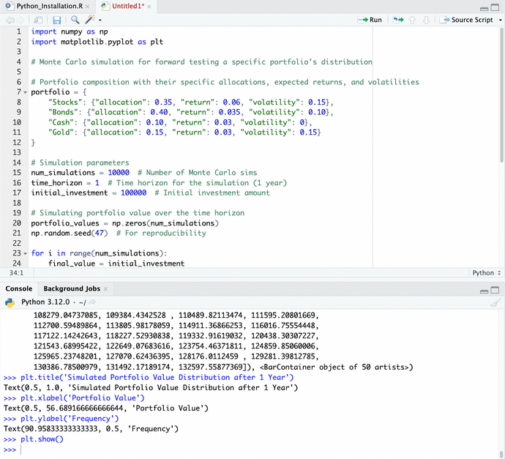Collapse the portfolio dictionary fold at line 7
Screen dimensions: 505x459
click(x=25, y=92)
